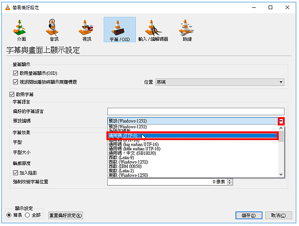Click the 偏好的字幕語言 text field
The width and height of the screenshot is (299, 226).
tap(196, 111)
